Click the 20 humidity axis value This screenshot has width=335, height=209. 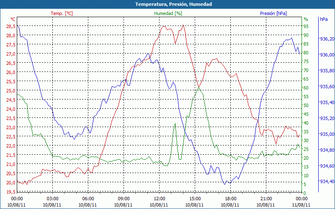click(306, 158)
